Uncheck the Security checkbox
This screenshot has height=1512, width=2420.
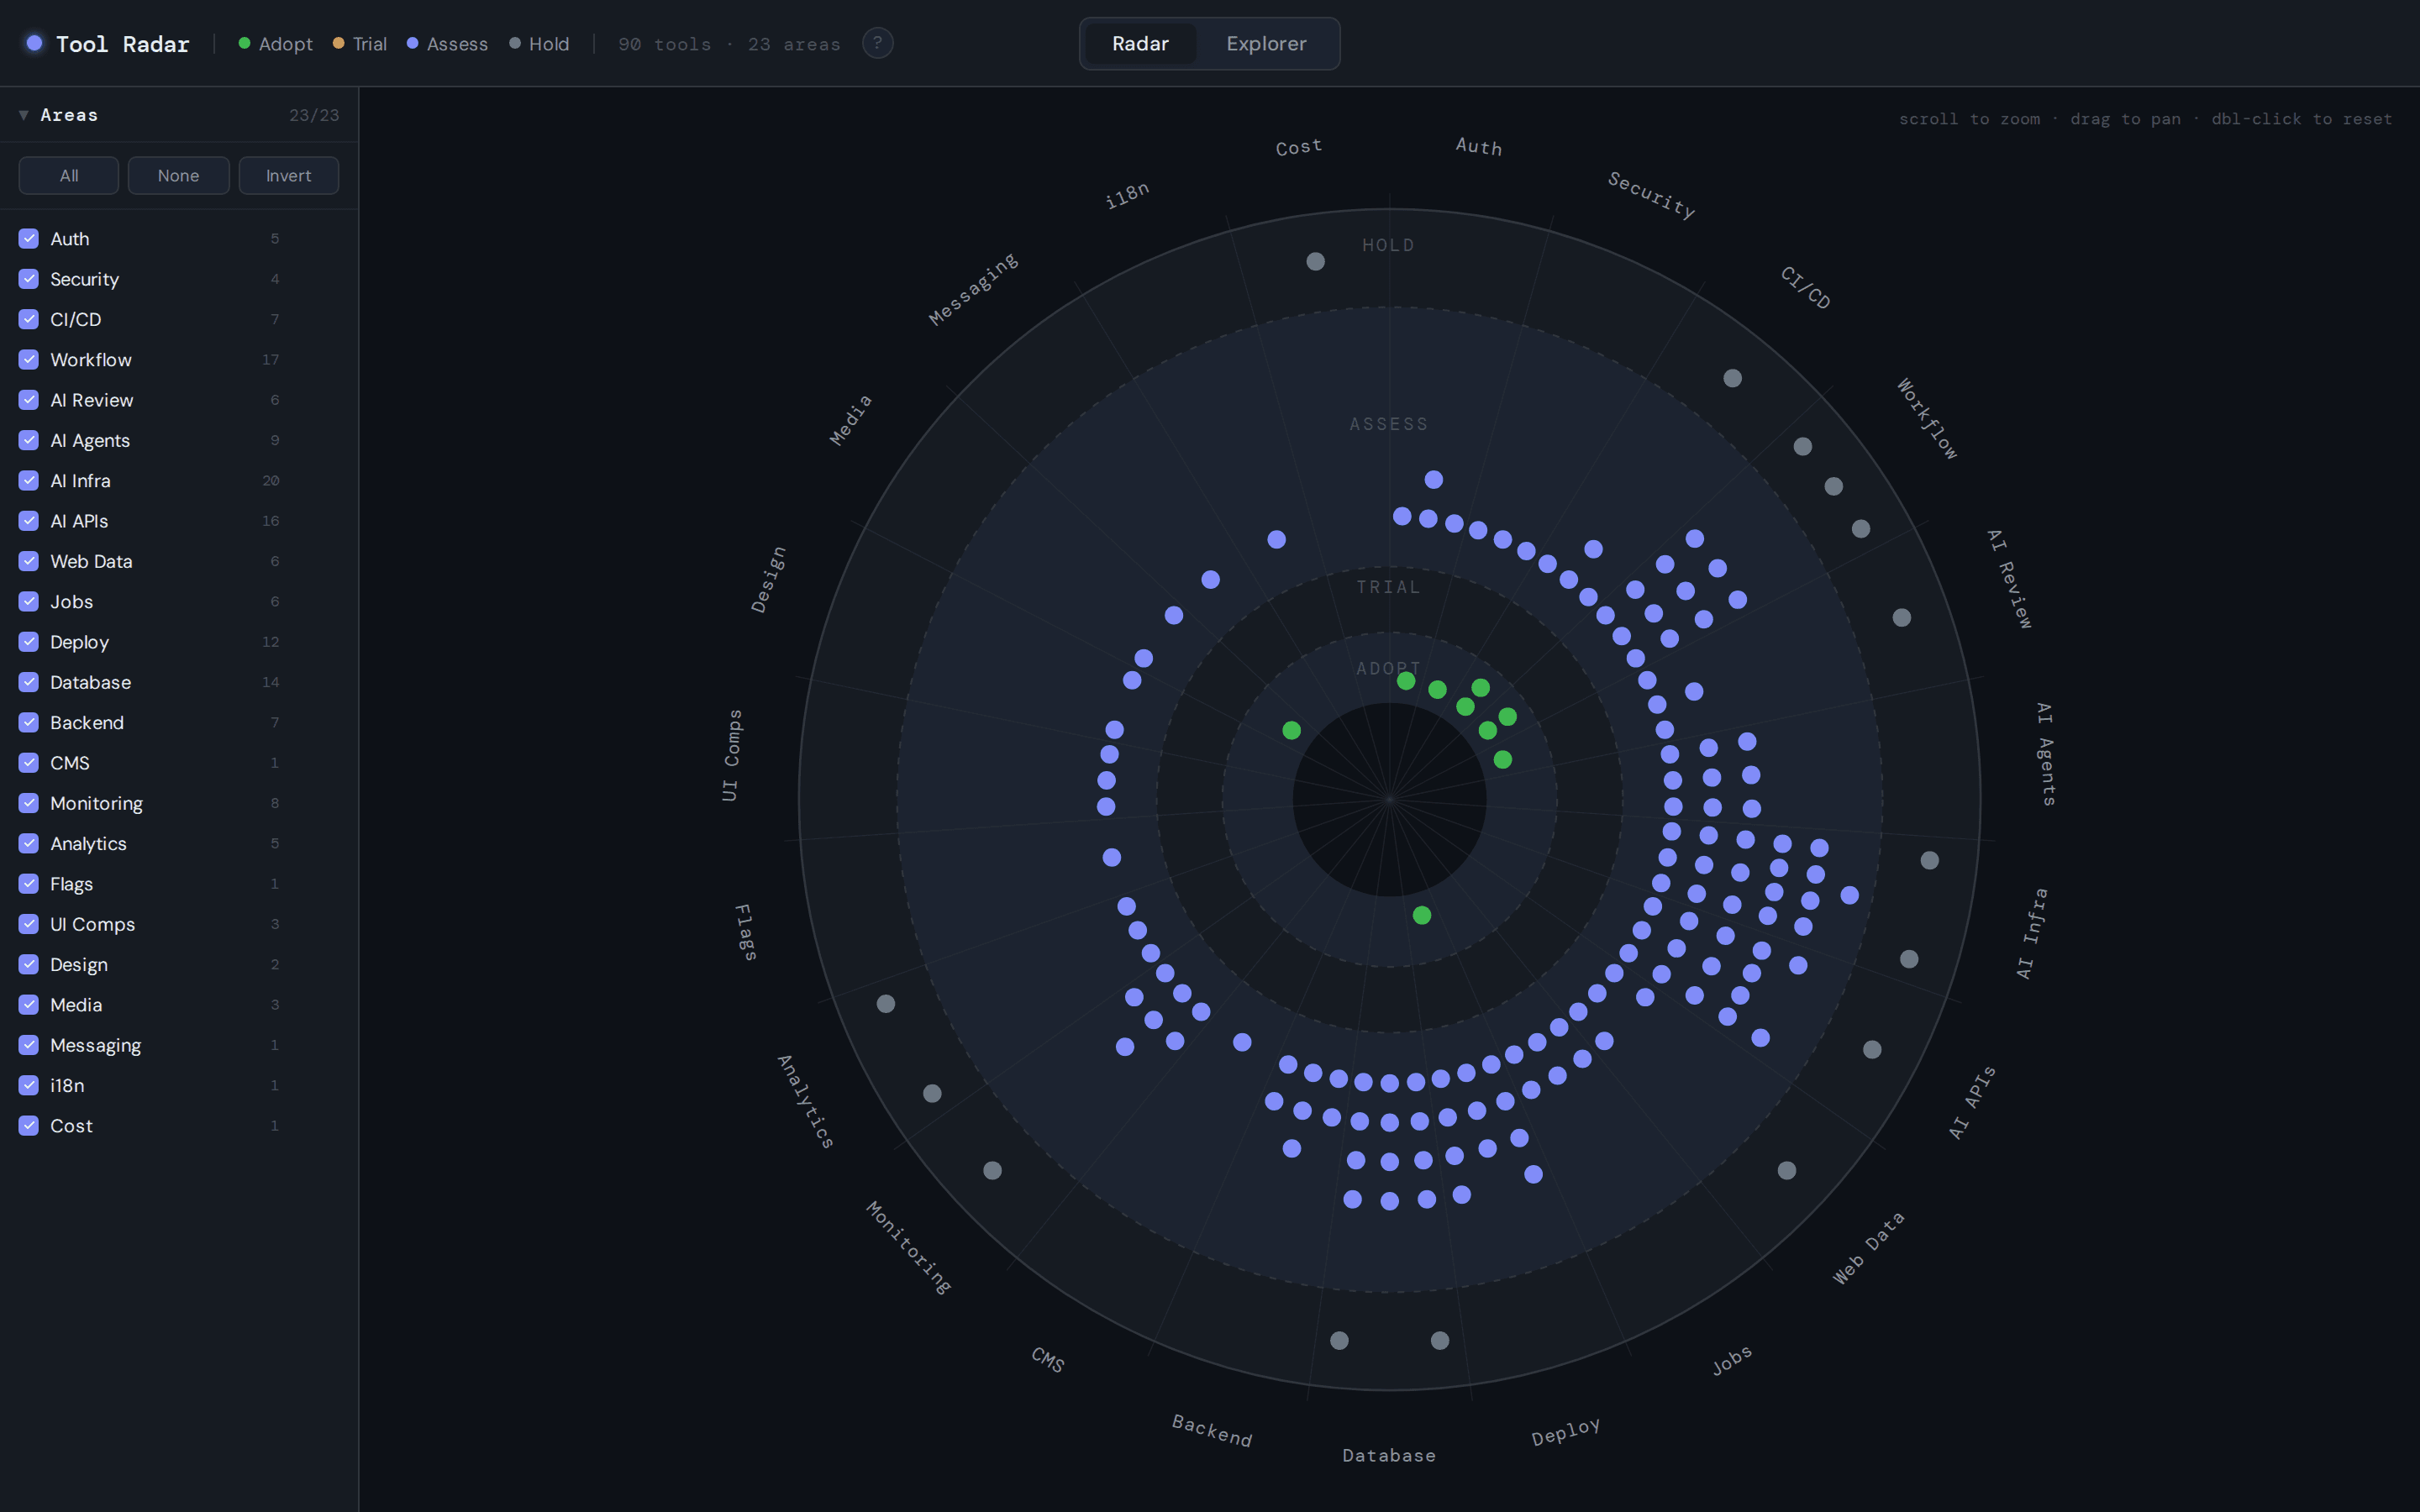29,279
